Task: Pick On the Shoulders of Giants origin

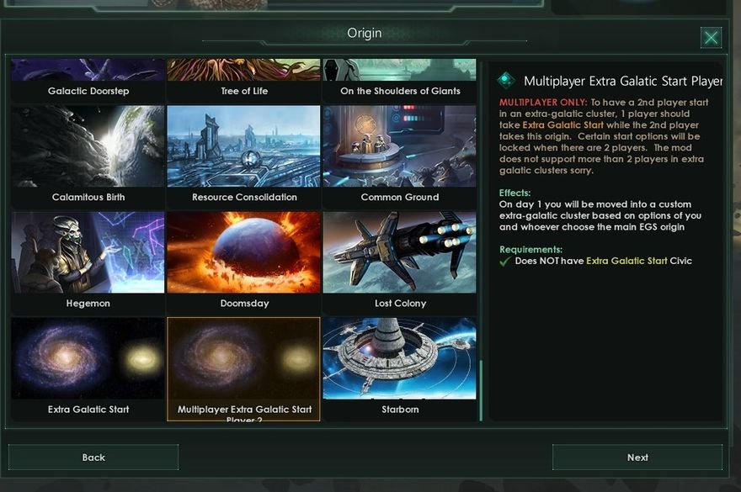Action: tap(400, 80)
